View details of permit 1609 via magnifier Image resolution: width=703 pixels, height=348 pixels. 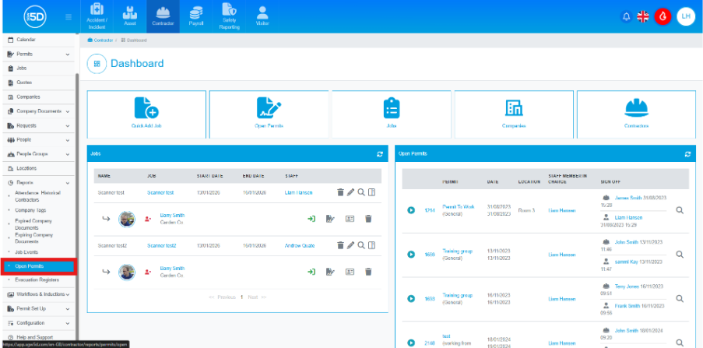[x=680, y=255]
